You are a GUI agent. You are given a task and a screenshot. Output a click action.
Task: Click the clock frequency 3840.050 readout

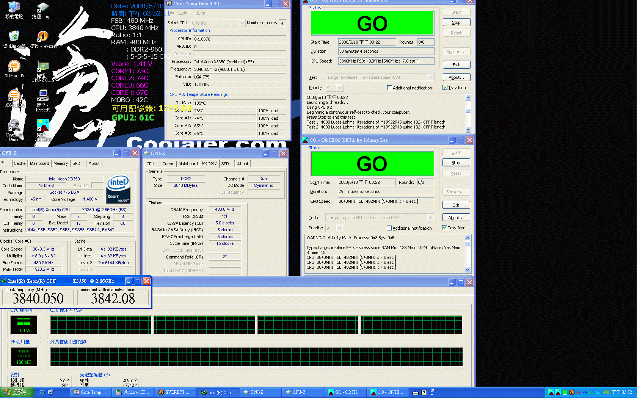(x=38, y=298)
